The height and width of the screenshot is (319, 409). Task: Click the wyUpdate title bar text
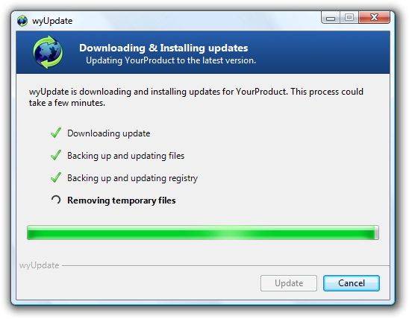(x=52, y=21)
